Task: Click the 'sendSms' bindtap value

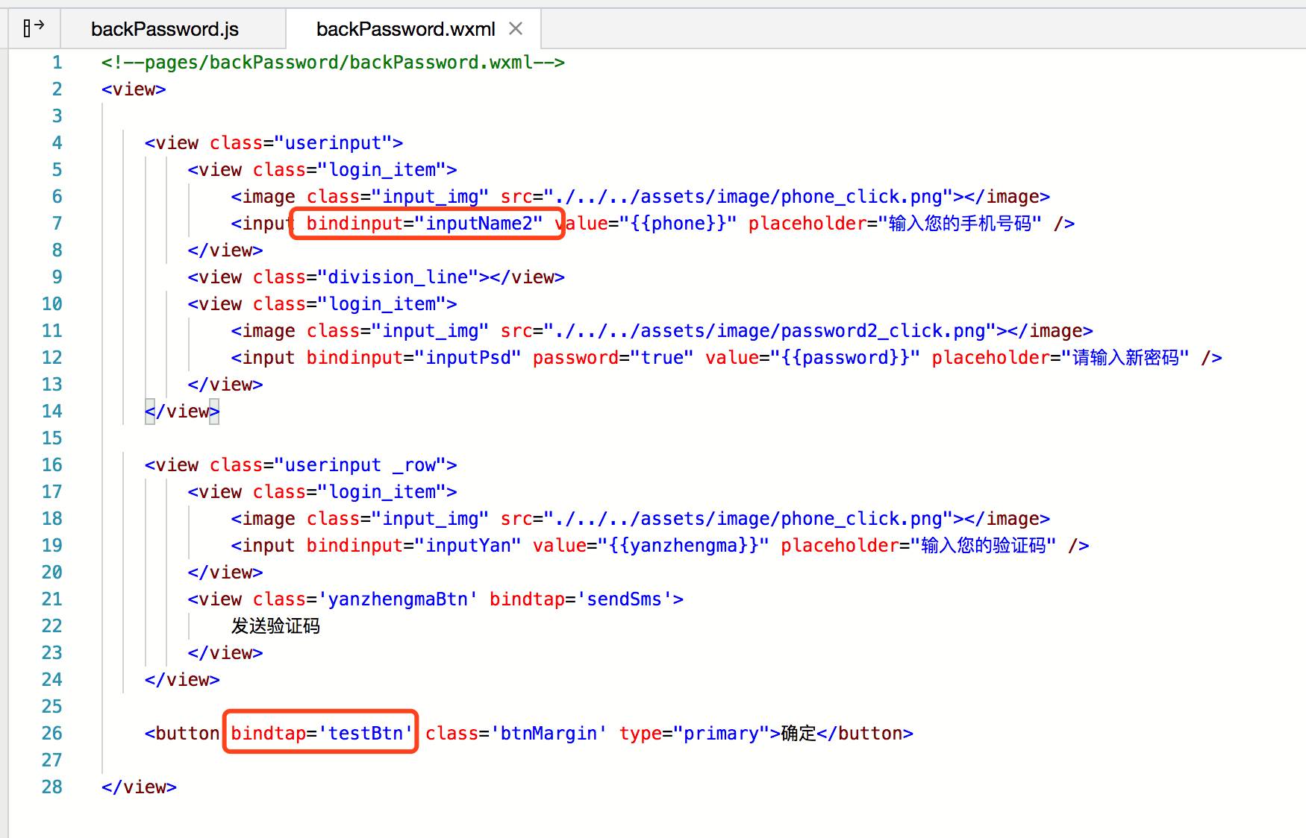Action: tap(624, 599)
